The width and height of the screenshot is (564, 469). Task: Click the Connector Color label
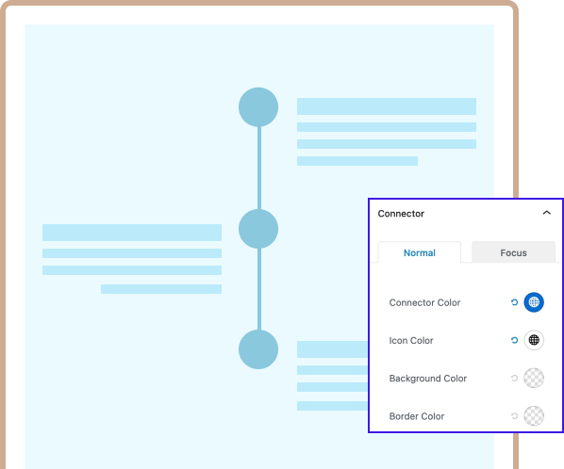coord(424,302)
